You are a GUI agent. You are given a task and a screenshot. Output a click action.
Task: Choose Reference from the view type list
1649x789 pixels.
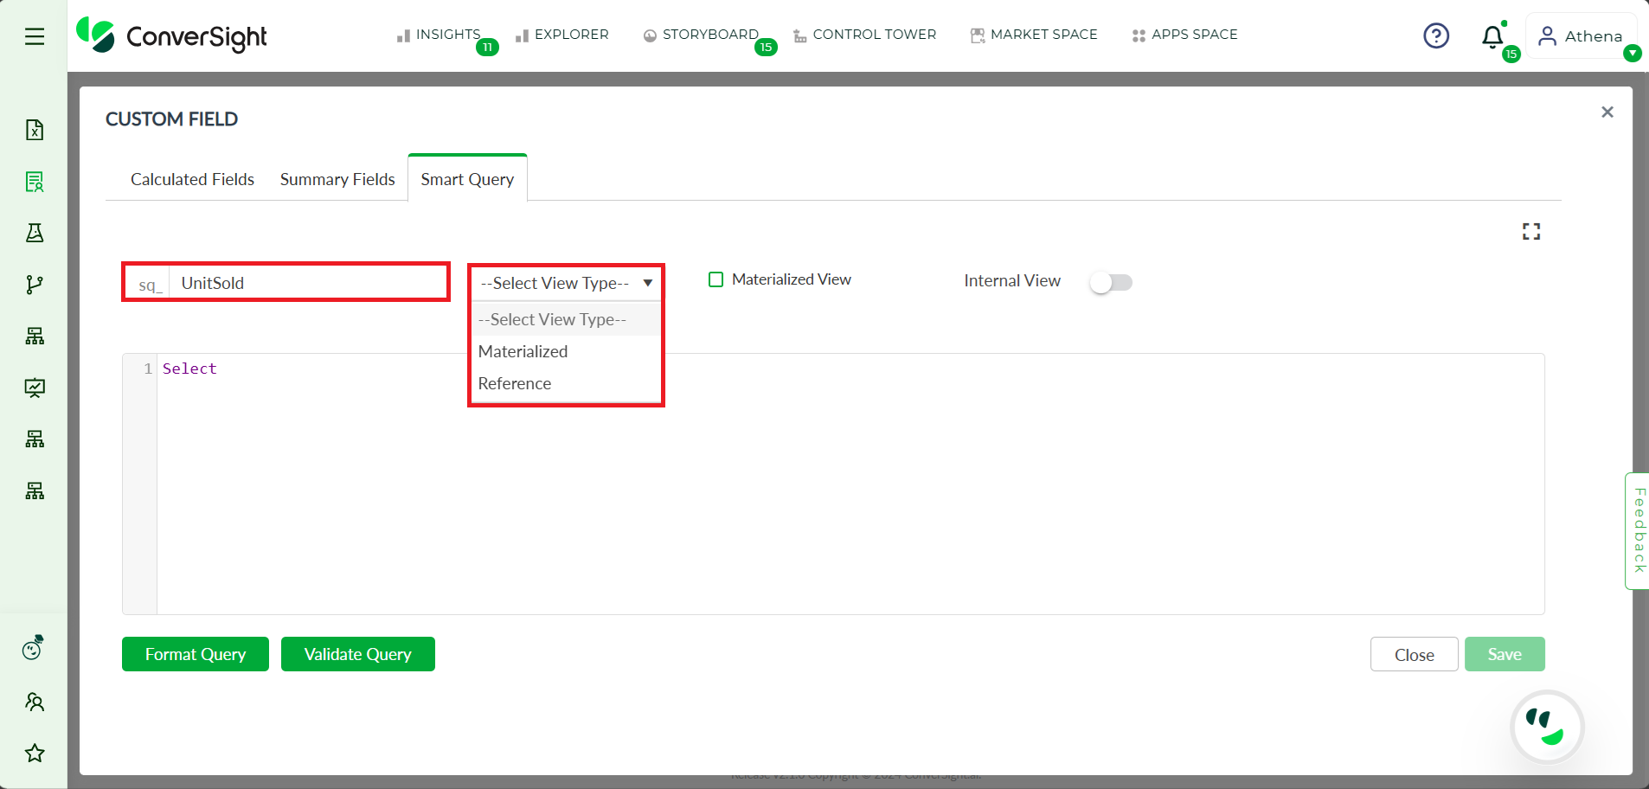[x=566, y=383]
